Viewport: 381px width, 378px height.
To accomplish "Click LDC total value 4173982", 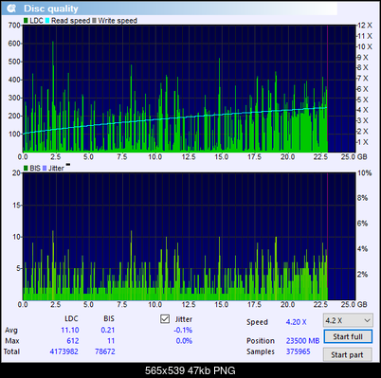I will pos(63,351).
